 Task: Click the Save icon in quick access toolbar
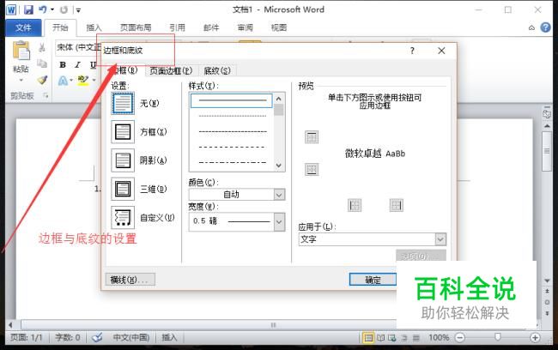[x=28, y=9]
